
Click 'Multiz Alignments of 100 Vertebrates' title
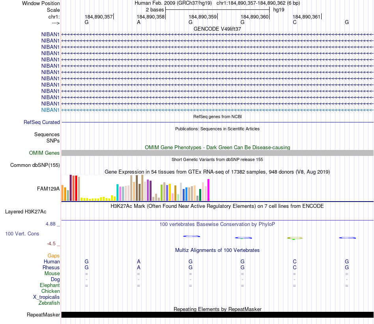(x=217, y=250)
